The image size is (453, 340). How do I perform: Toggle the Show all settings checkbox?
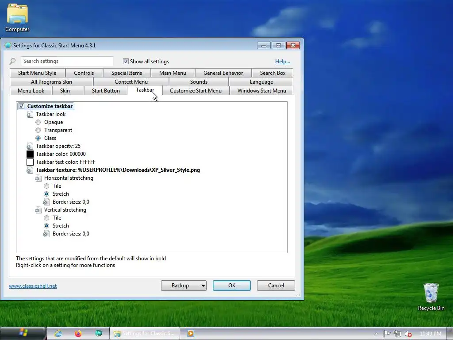click(126, 61)
